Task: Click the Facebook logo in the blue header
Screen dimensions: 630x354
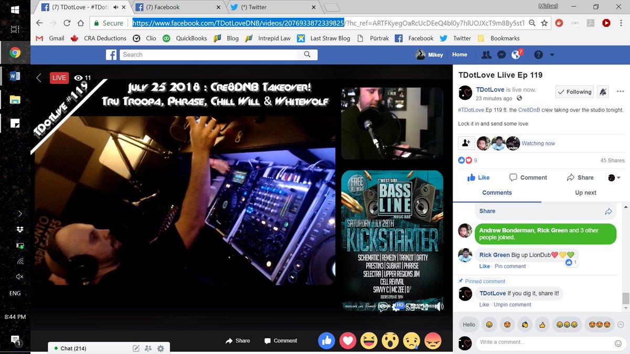Action: click(x=111, y=55)
